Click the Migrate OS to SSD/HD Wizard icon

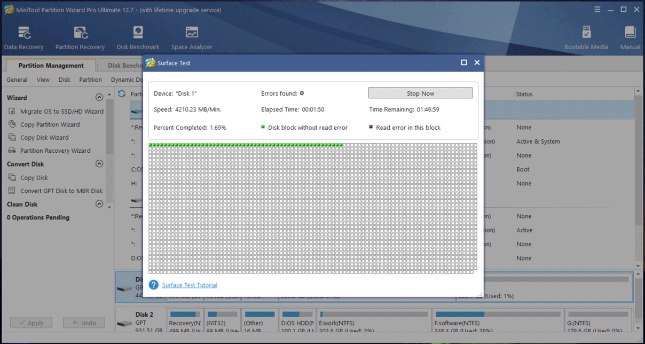pyautogui.click(x=12, y=111)
